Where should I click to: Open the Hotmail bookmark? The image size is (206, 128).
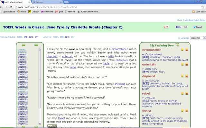pyautogui.click(x=22, y=12)
